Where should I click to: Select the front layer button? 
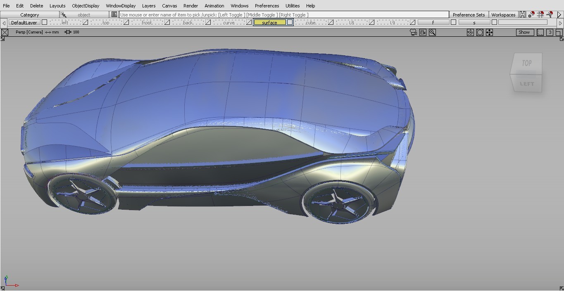[x=147, y=22]
